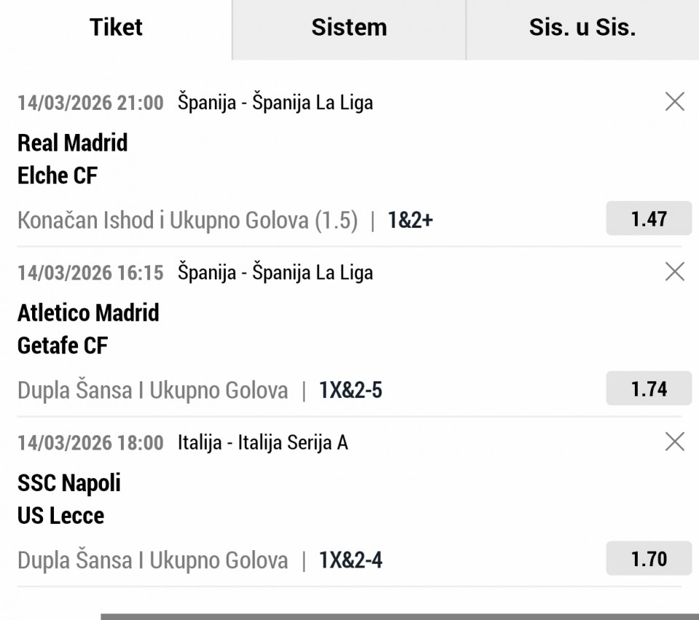The width and height of the screenshot is (699, 620).
Task: Tap the 1X&2-4 pick label
Action: point(351,560)
